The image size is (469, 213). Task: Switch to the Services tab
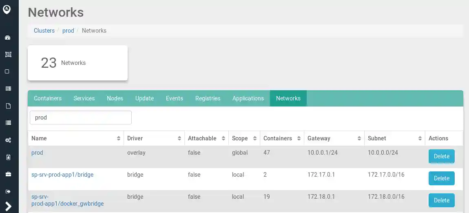tap(84, 98)
